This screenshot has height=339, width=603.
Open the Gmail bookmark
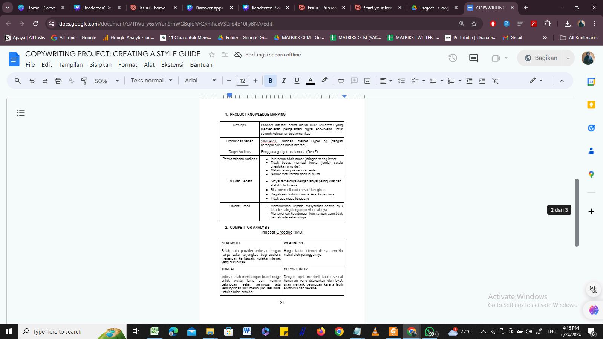click(513, 38)
